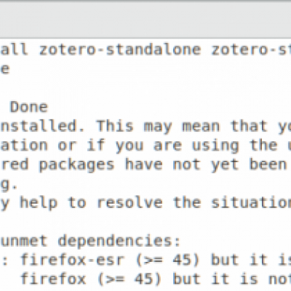Viewport: 291px width, 291px height.
Task: Click the phrase "have not yet been"
Action: click(x=206, y=165)
